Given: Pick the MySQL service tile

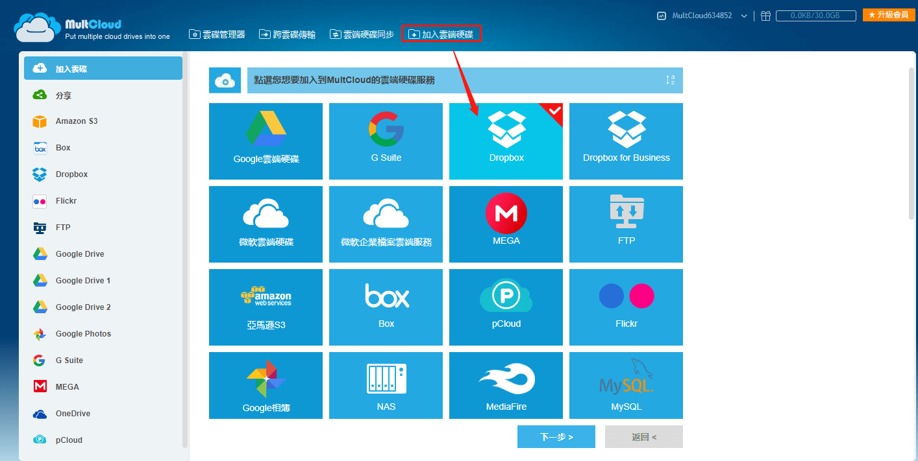Looking at the screenshot, I should (x=626, y=385).
